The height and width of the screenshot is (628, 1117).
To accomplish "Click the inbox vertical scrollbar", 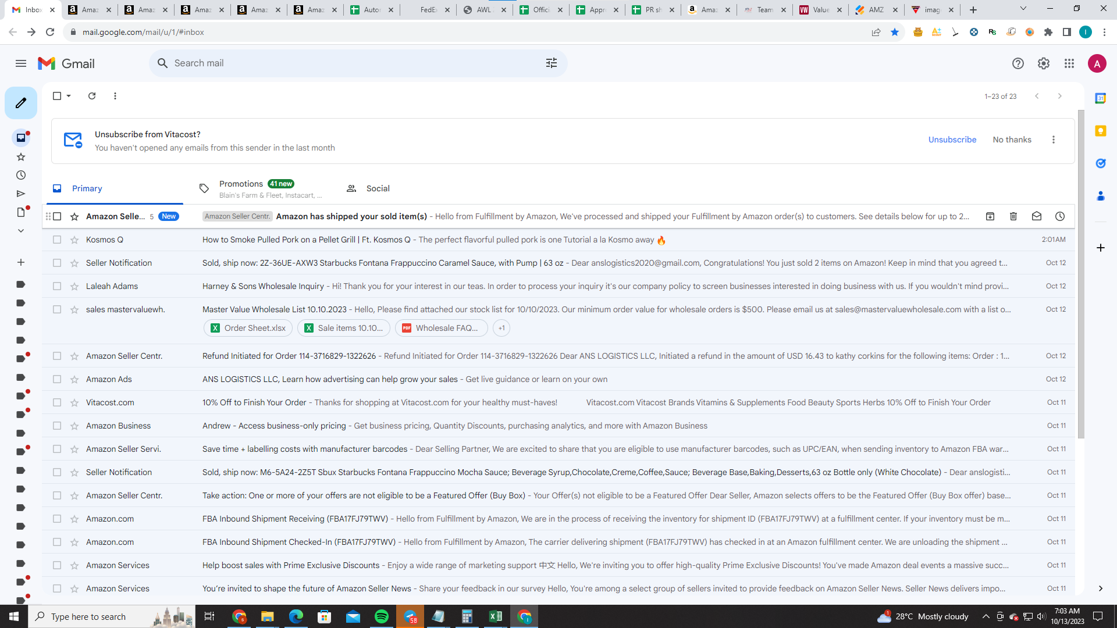I will point(1081,273).
